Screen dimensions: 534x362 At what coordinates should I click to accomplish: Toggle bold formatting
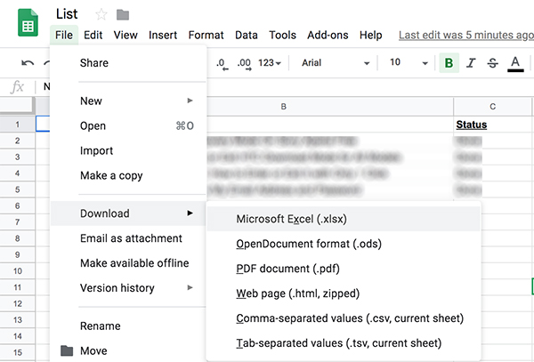pyautogui.click(x=449, y=62)
